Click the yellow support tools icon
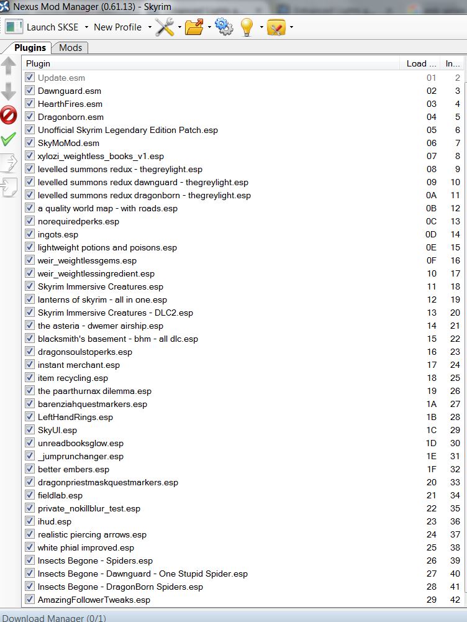 276,27
